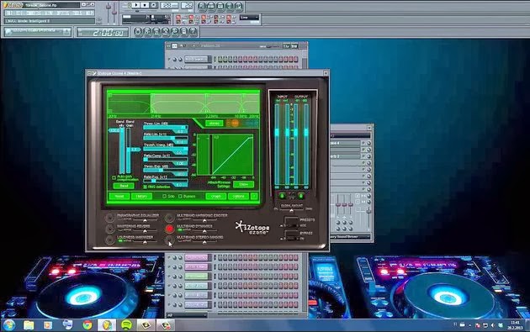
Task: Click the Ozone History button
Action: point(141,196)
